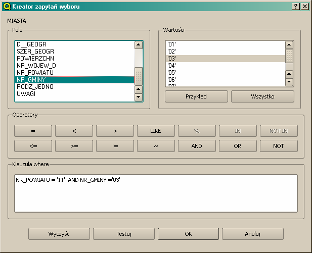Click the Anuluj button
The width and height of the screenshot is (312, 253).
pyautogui.click(x=253, y=234)
